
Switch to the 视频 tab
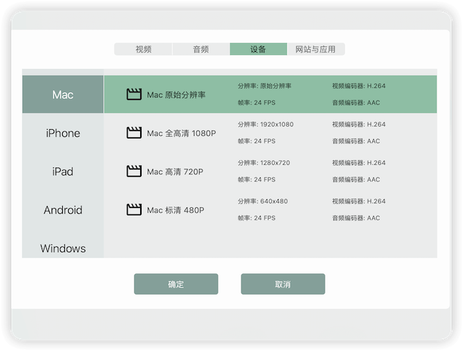click(x=144, y=49)
